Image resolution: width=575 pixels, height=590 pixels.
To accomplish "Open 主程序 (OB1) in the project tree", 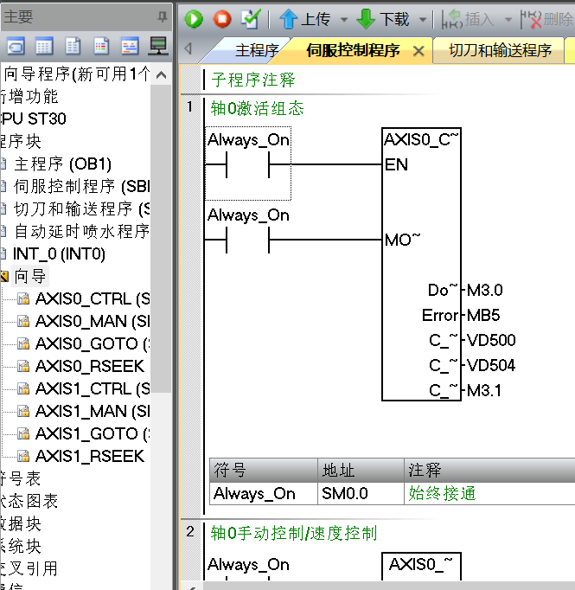I will click(x=62, y=164).
